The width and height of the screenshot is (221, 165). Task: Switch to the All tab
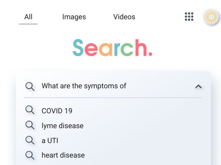(28, 17)
